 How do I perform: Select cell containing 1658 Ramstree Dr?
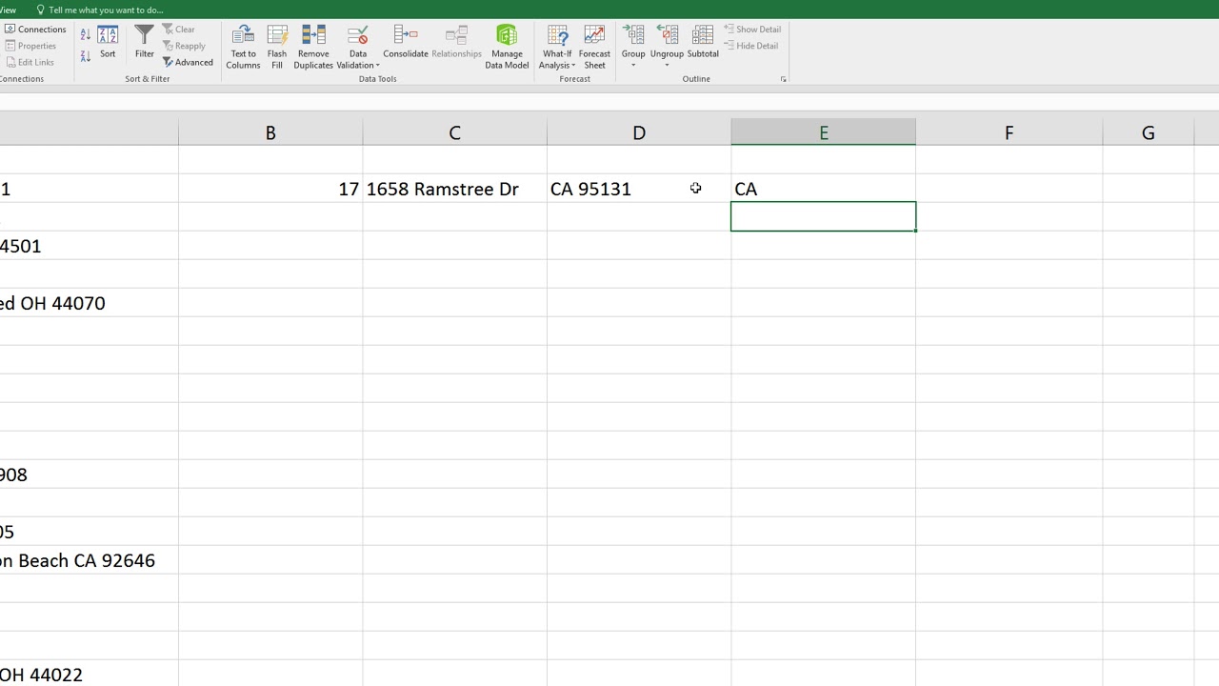point(454,189)
